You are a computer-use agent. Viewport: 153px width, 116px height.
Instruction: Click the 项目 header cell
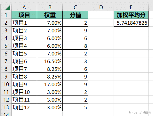coord(24,15)
